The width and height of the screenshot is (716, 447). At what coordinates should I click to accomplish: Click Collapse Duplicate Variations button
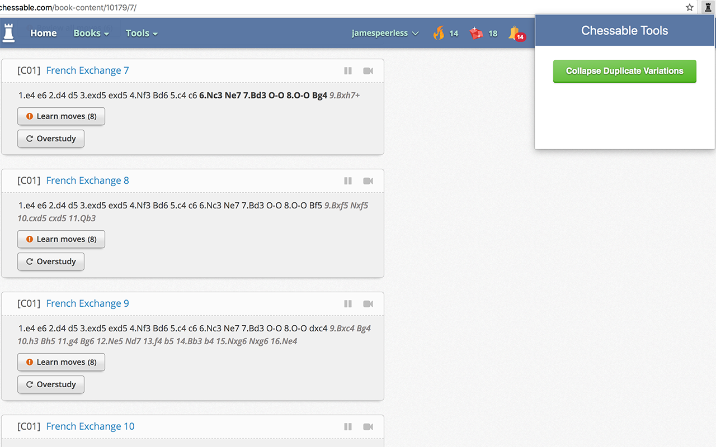pos(625,71)
